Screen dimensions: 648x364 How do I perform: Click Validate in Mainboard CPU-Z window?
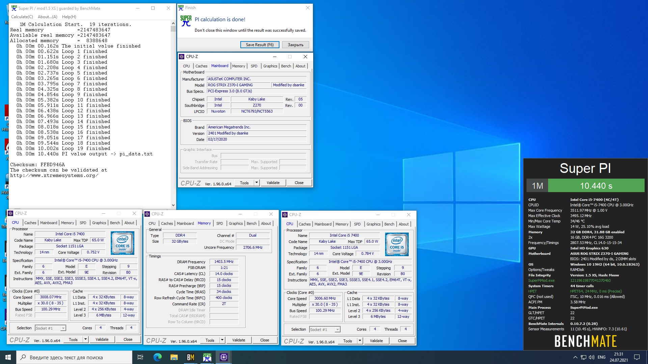pos(273,183)
